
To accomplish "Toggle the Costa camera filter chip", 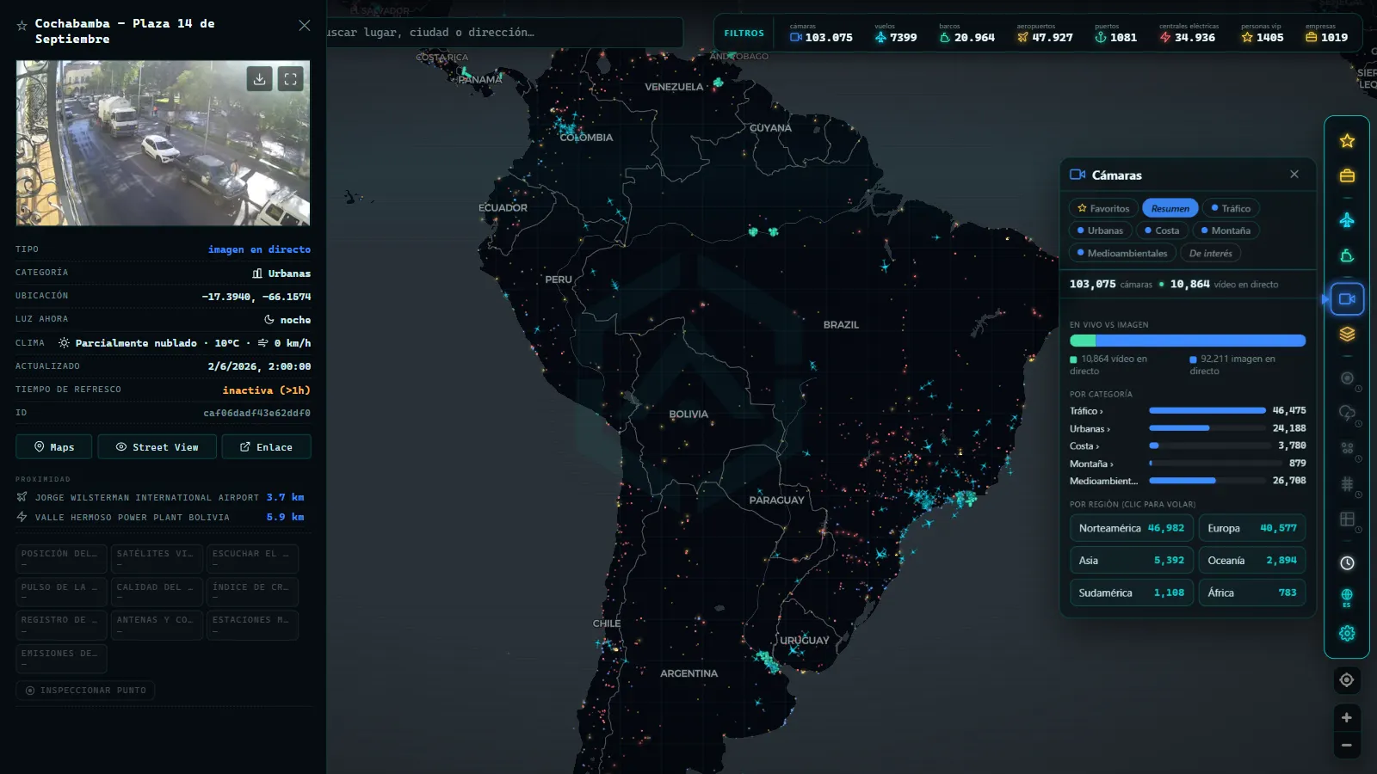I will (1162, 230).
